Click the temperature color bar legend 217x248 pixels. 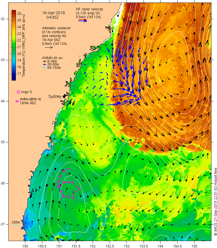[14, 45]
